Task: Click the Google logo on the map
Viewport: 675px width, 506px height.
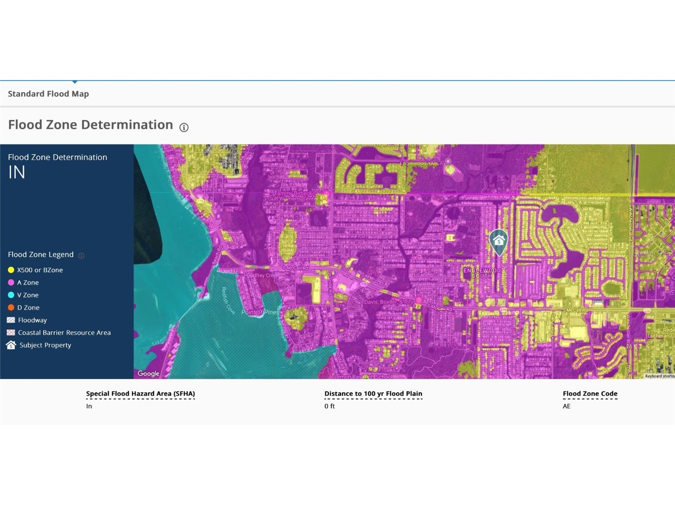Action: (x=148, y=373)
